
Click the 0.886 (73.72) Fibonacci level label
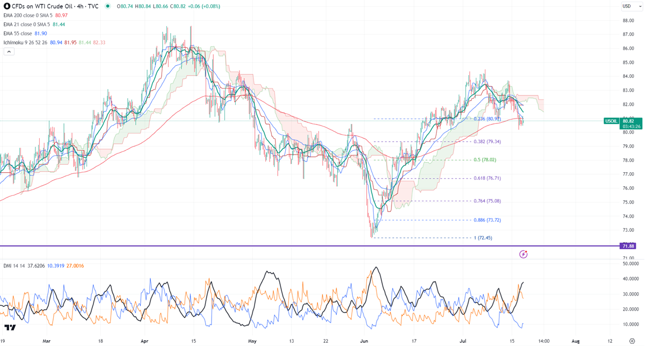point(488,220)
